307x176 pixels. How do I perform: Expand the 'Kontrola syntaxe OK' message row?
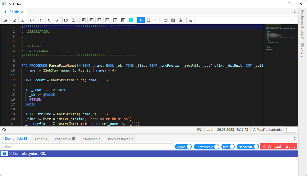4,154
